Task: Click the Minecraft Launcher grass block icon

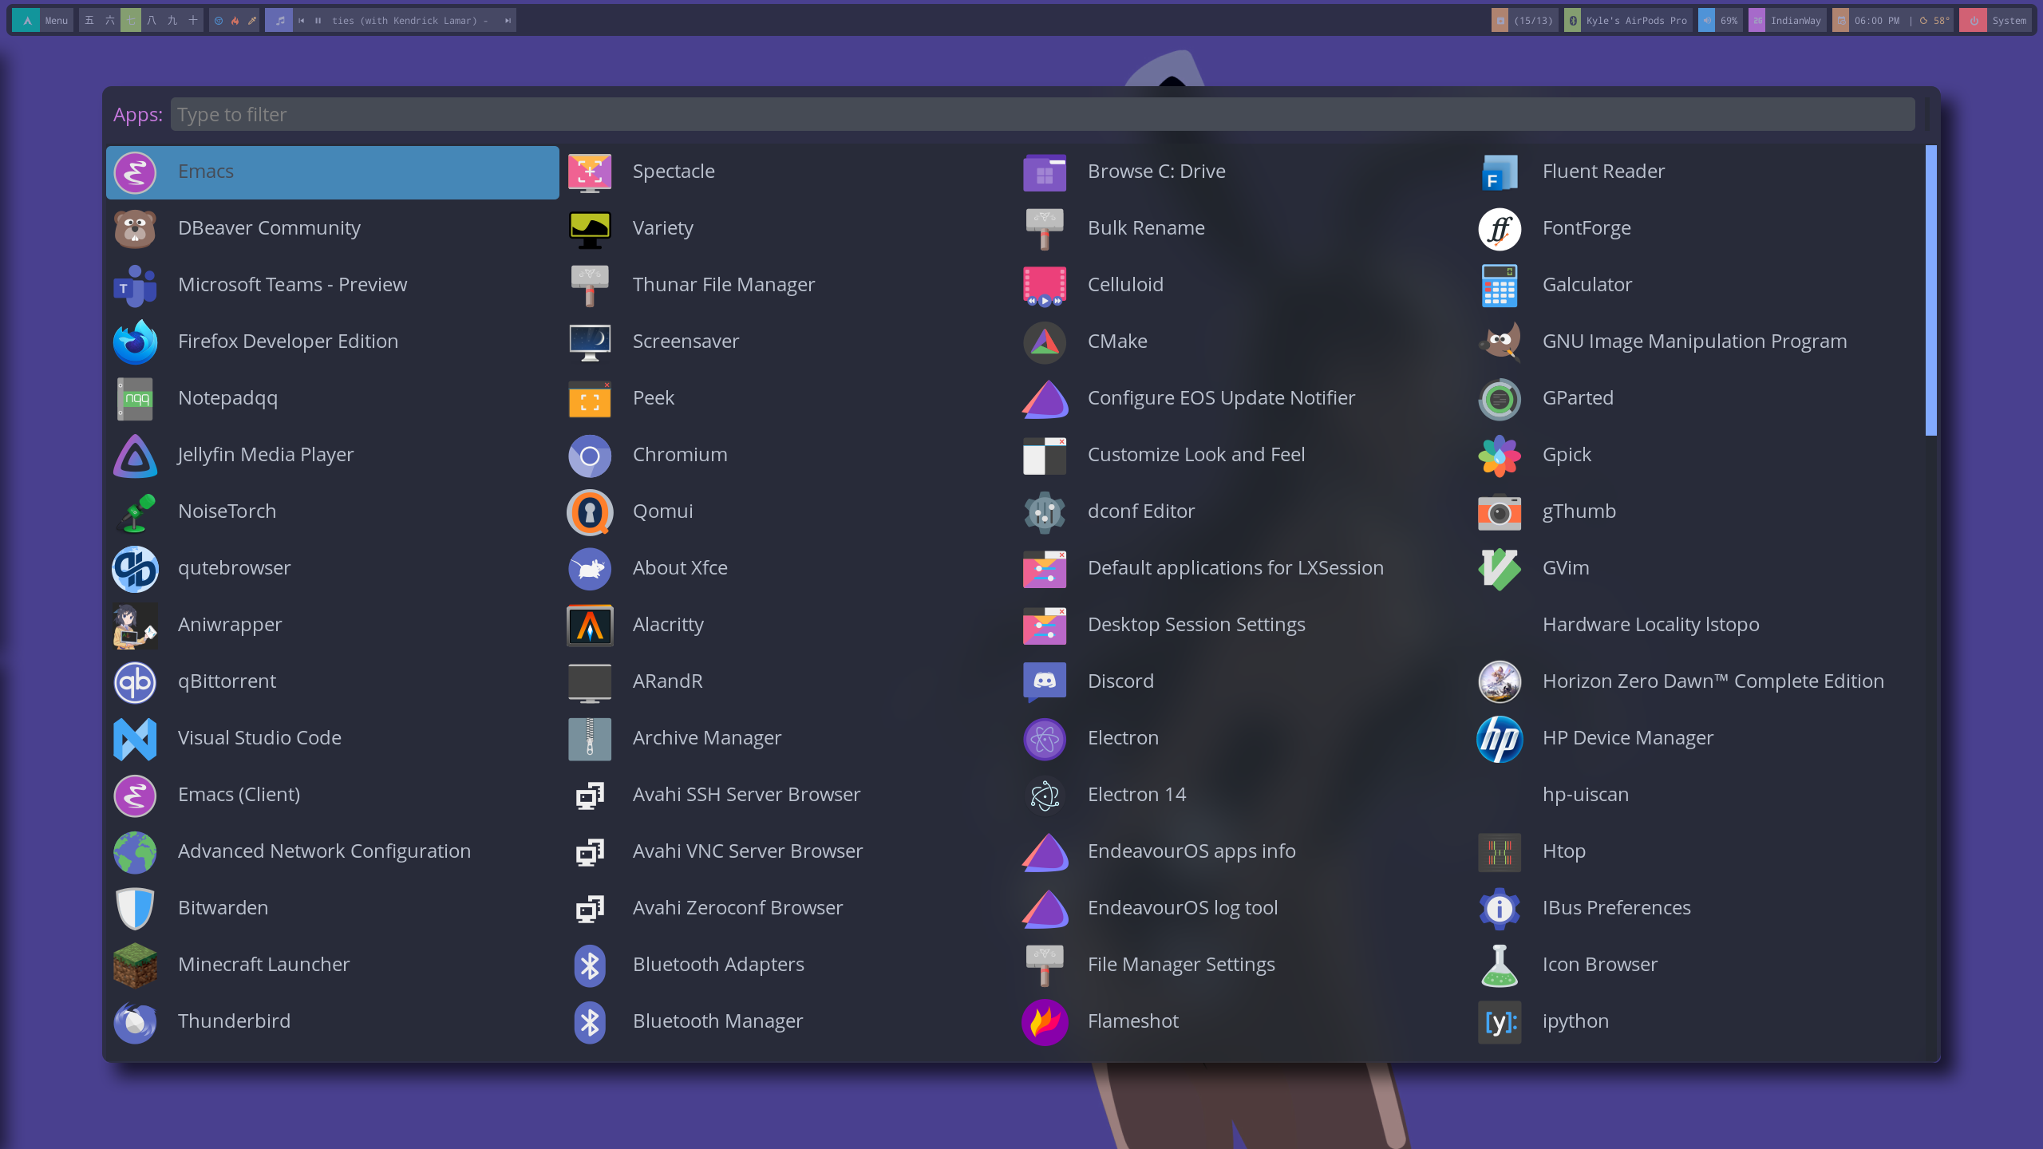Action: pyautogui.click(x=135, y=965)
